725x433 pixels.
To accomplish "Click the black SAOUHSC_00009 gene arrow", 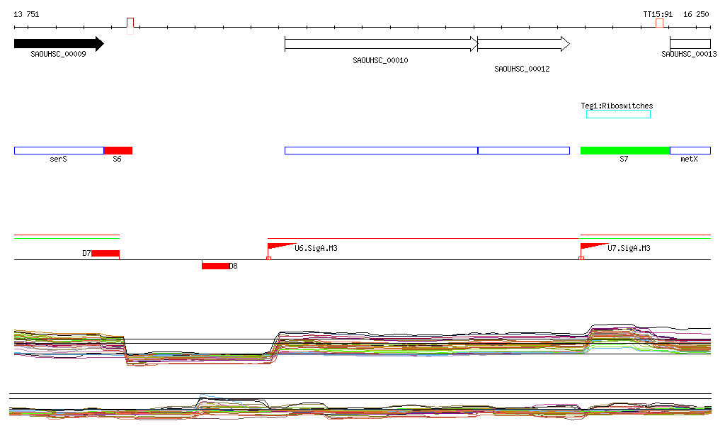I will 59,44.
